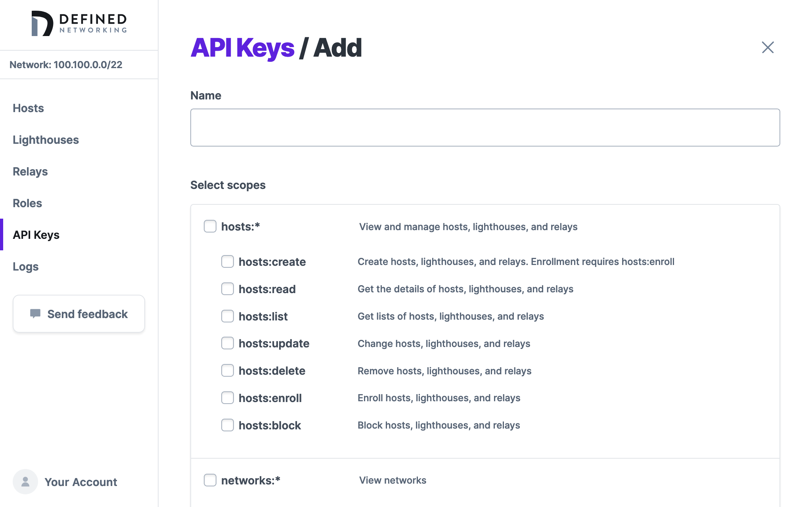The image size is (812, 507).
Task: Enable the hosts:enroll scope
Action: 228,398
